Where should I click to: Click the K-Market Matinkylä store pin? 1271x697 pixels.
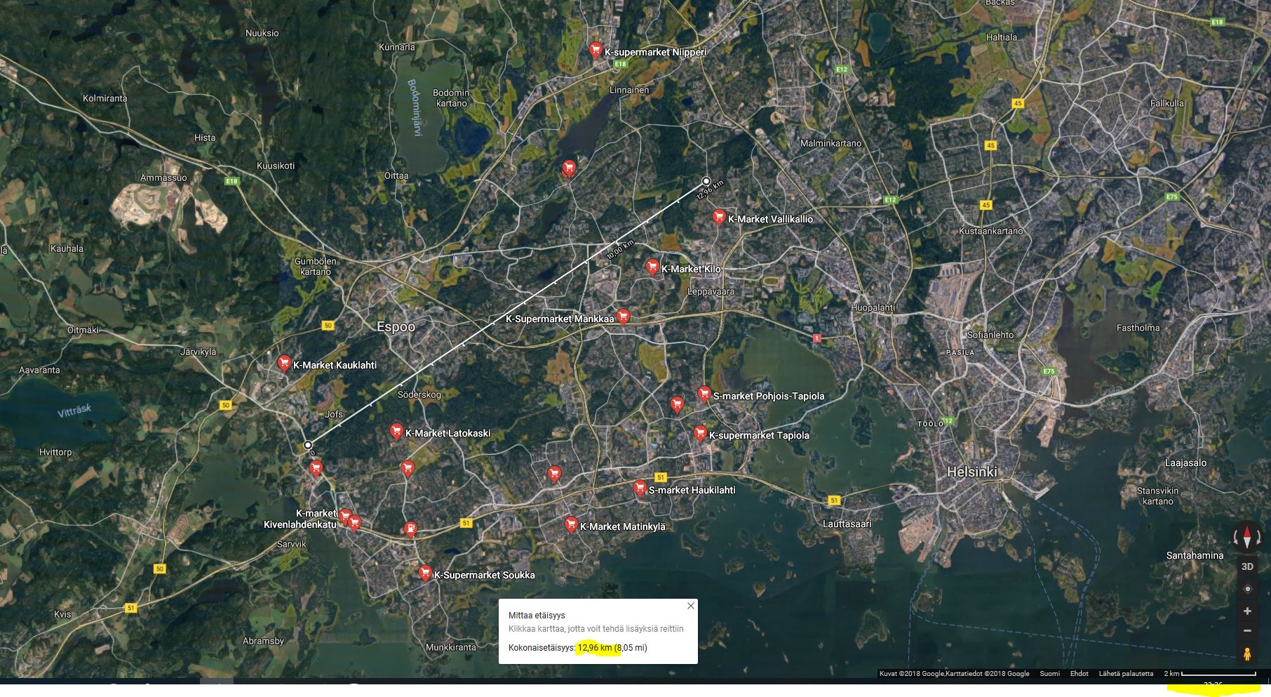coord(571,524)
